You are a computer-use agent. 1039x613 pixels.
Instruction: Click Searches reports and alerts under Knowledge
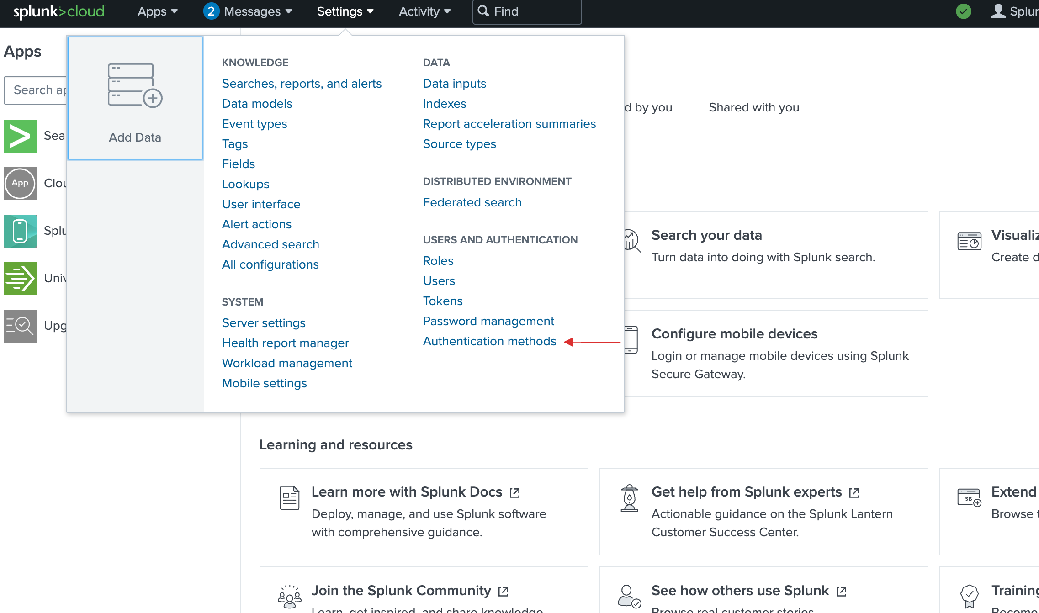[302, 83]
